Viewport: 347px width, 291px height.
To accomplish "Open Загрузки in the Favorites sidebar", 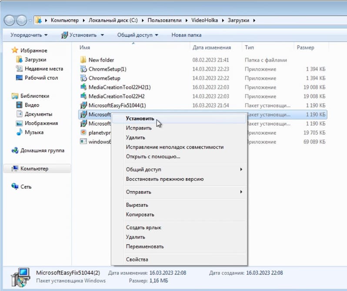I will tap(35, 59).
